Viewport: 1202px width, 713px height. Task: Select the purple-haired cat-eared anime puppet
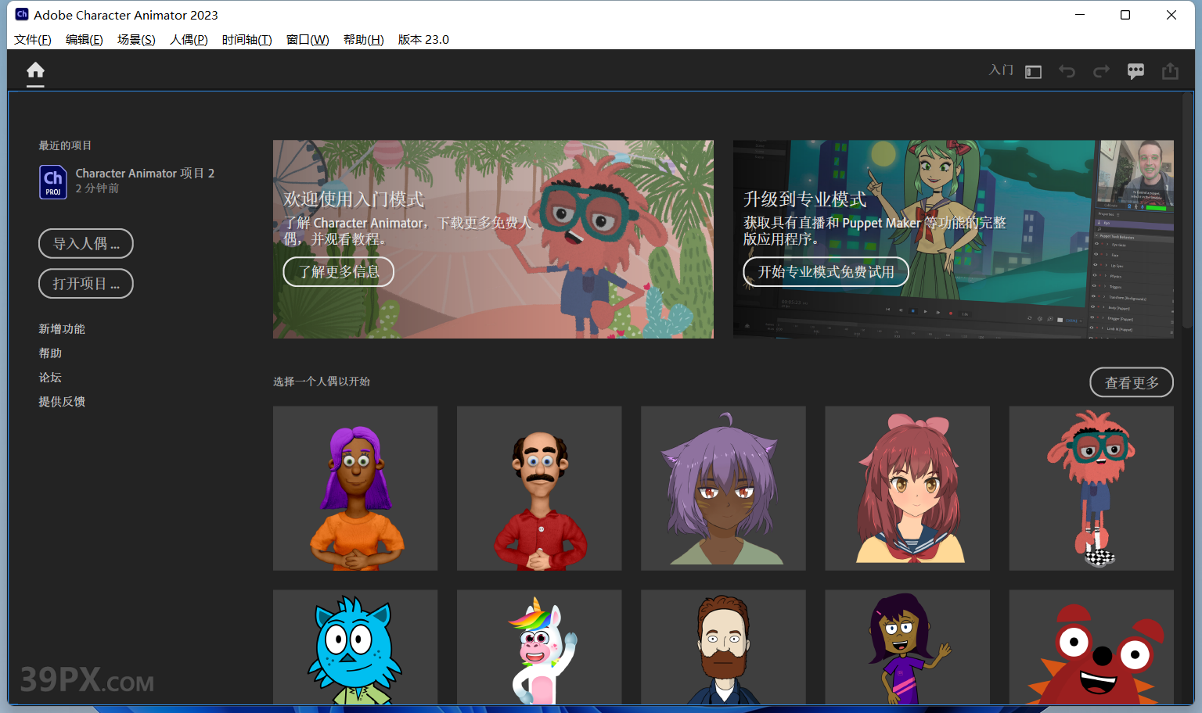(723, 489)
